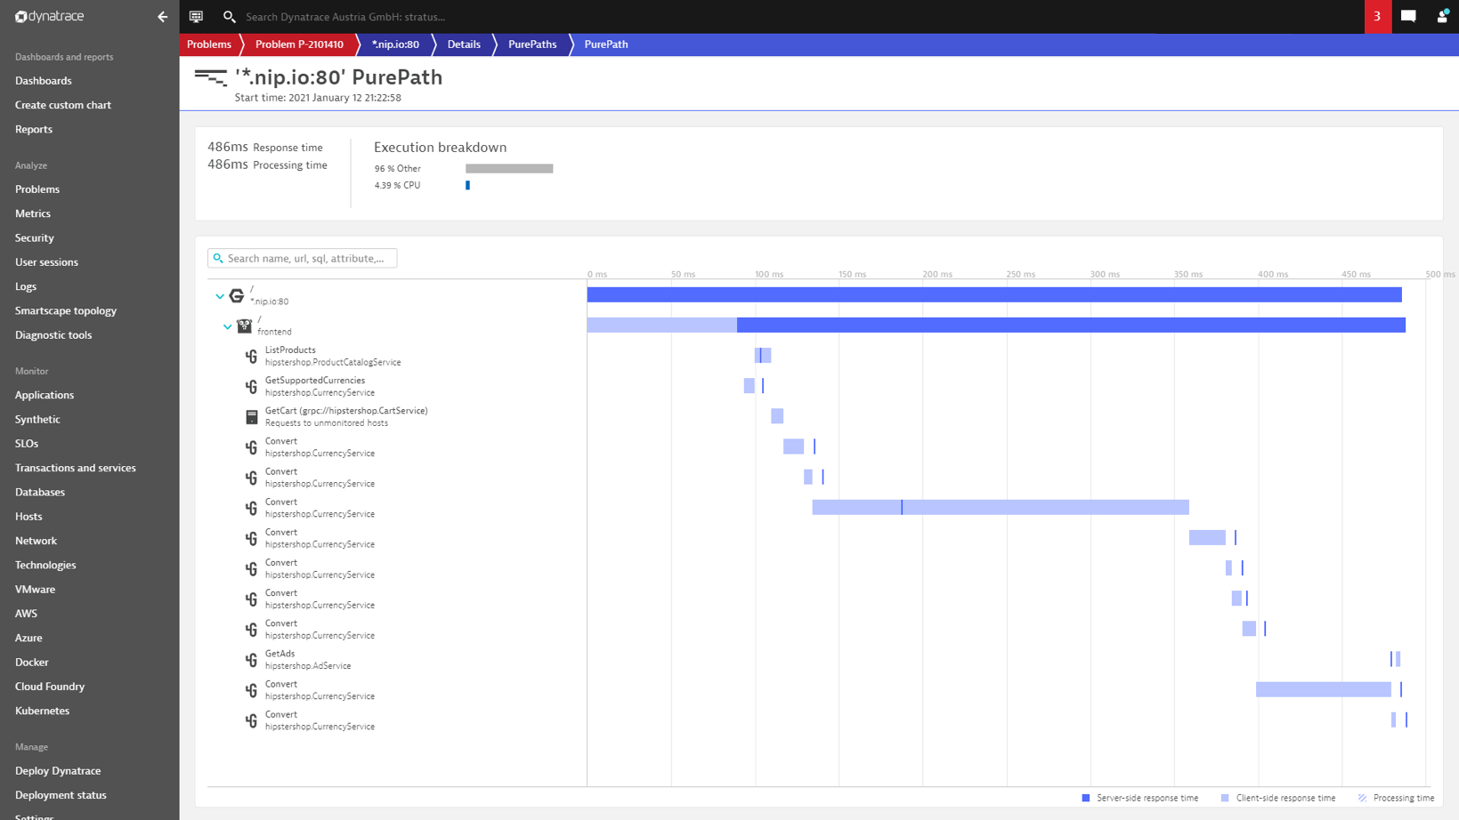1459x820 pixels.
Task: Click the GetSupportedCurrencies gRPC icon
Action: (252, 386)
